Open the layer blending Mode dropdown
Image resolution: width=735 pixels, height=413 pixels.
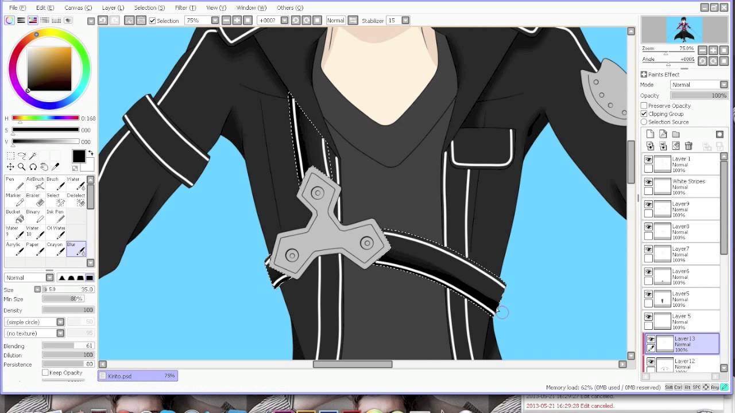click(724, 85)
